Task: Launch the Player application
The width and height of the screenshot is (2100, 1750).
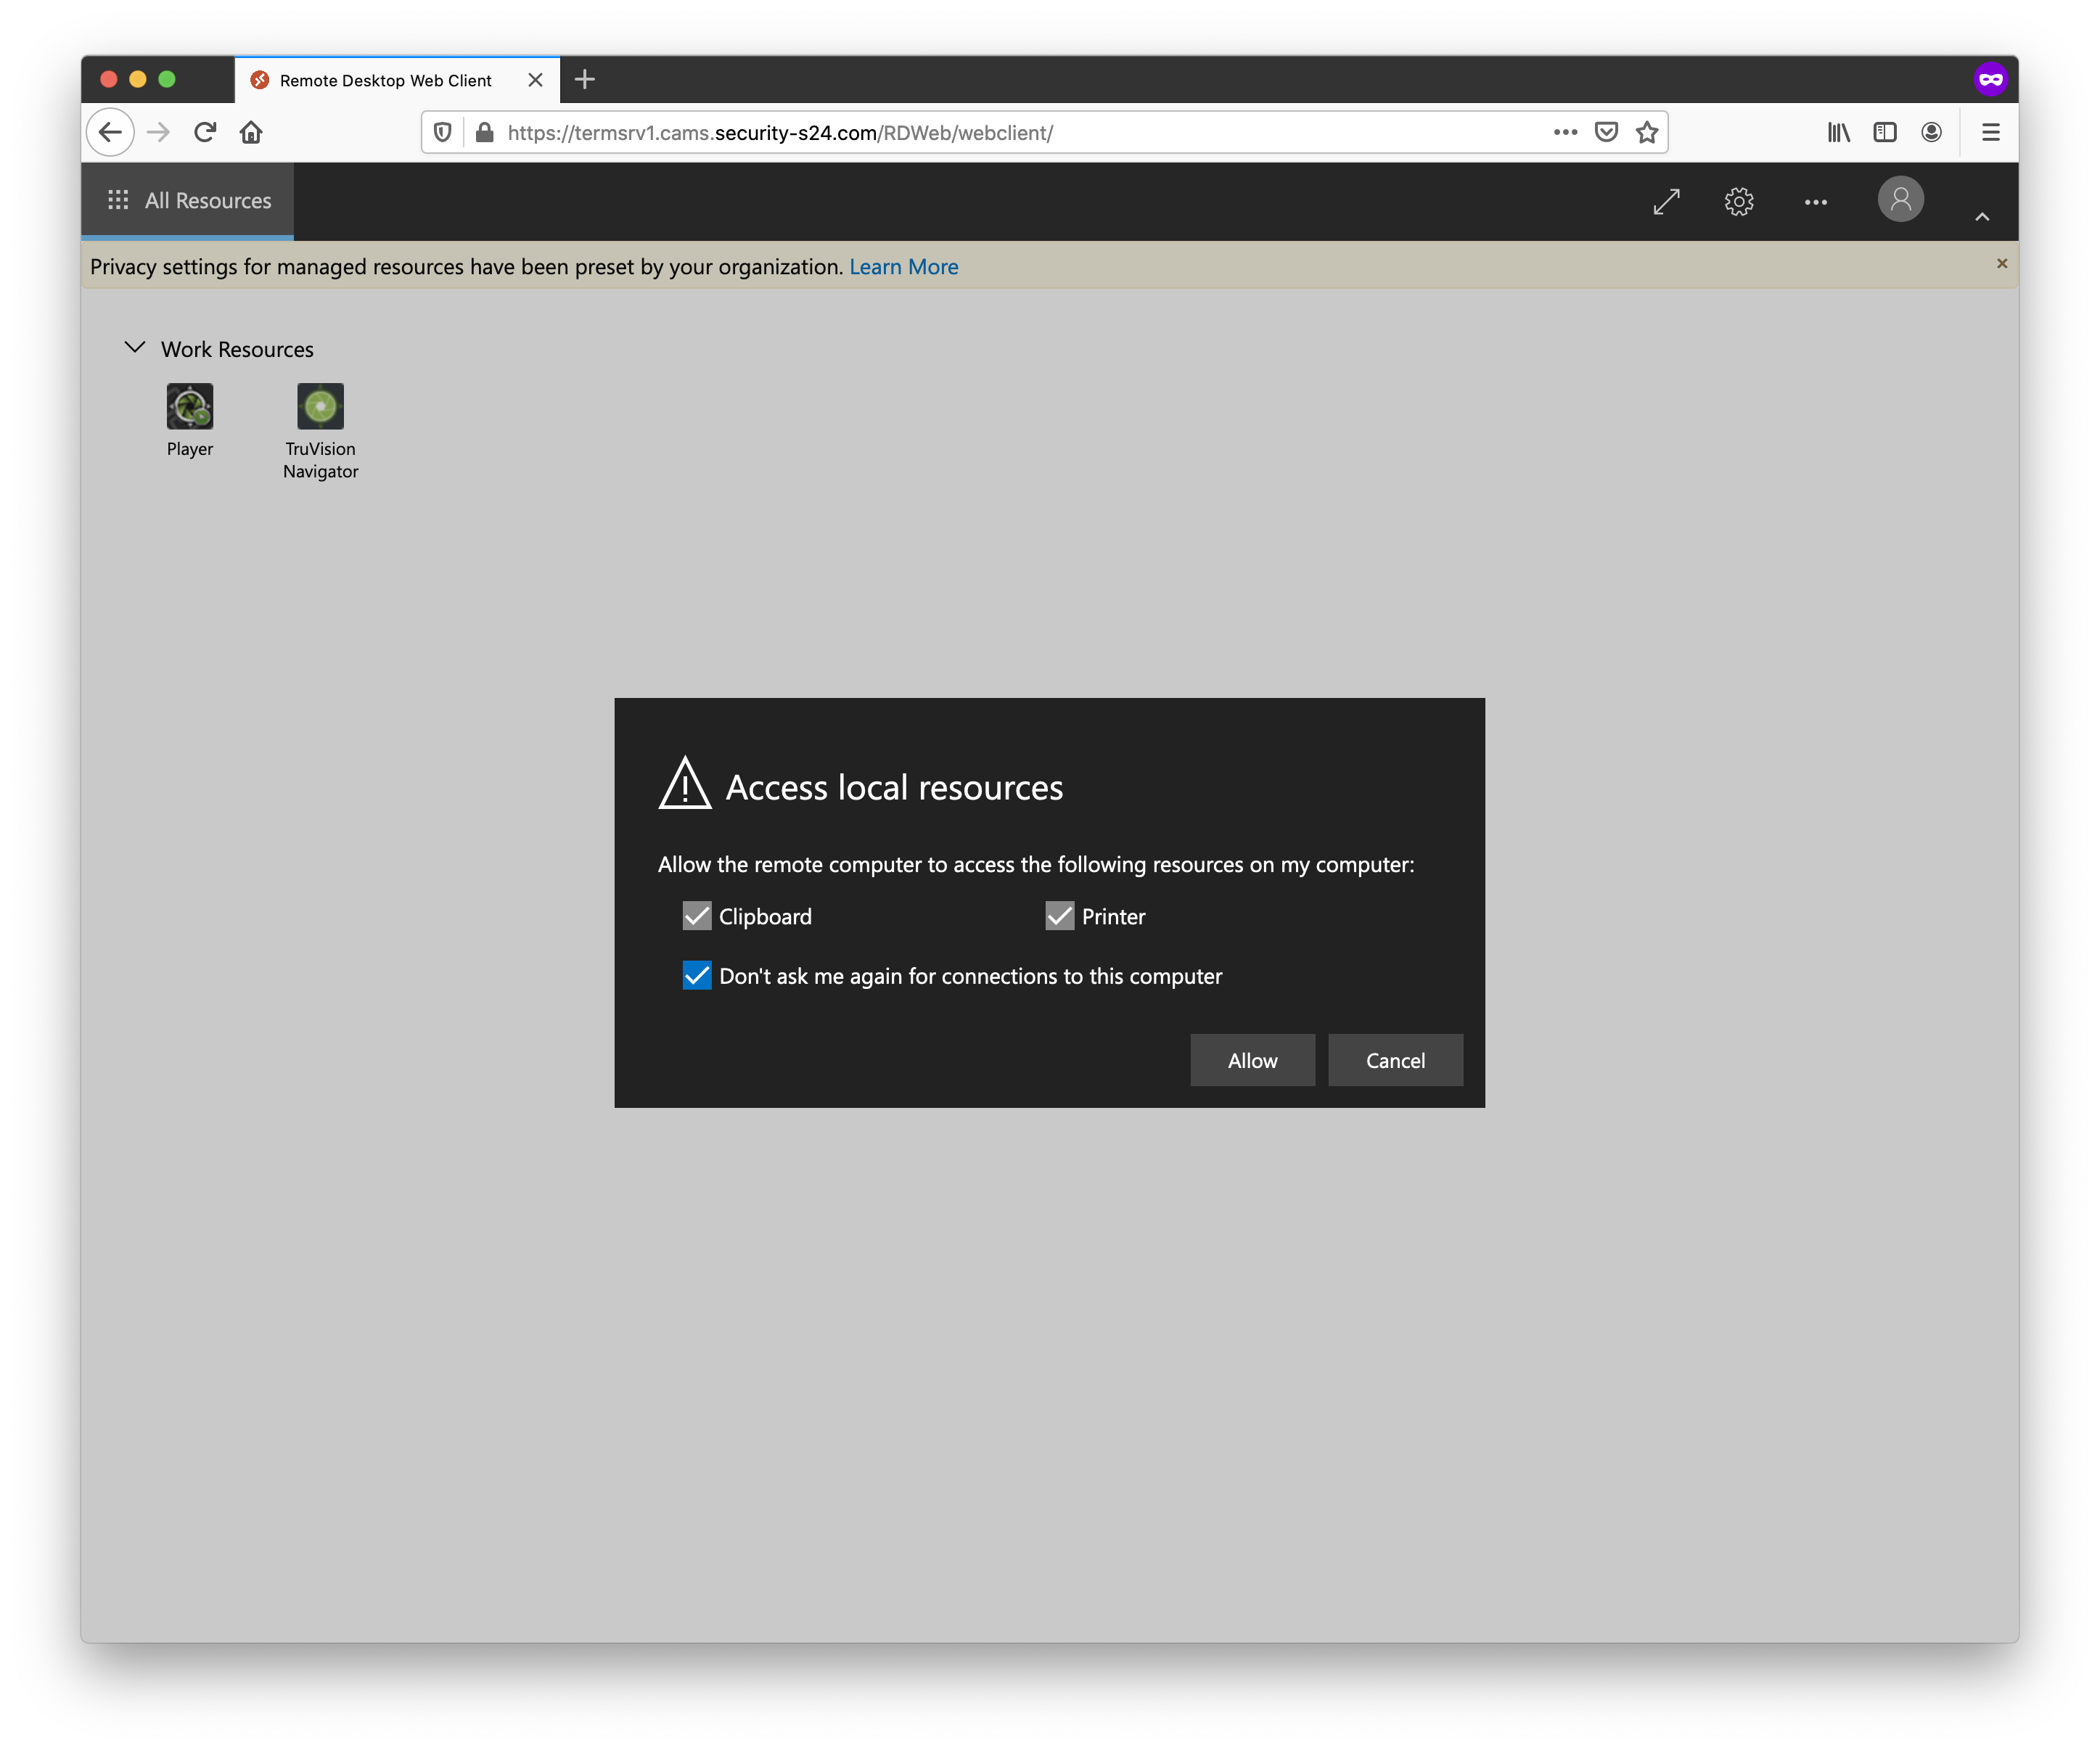Action: 190,406
